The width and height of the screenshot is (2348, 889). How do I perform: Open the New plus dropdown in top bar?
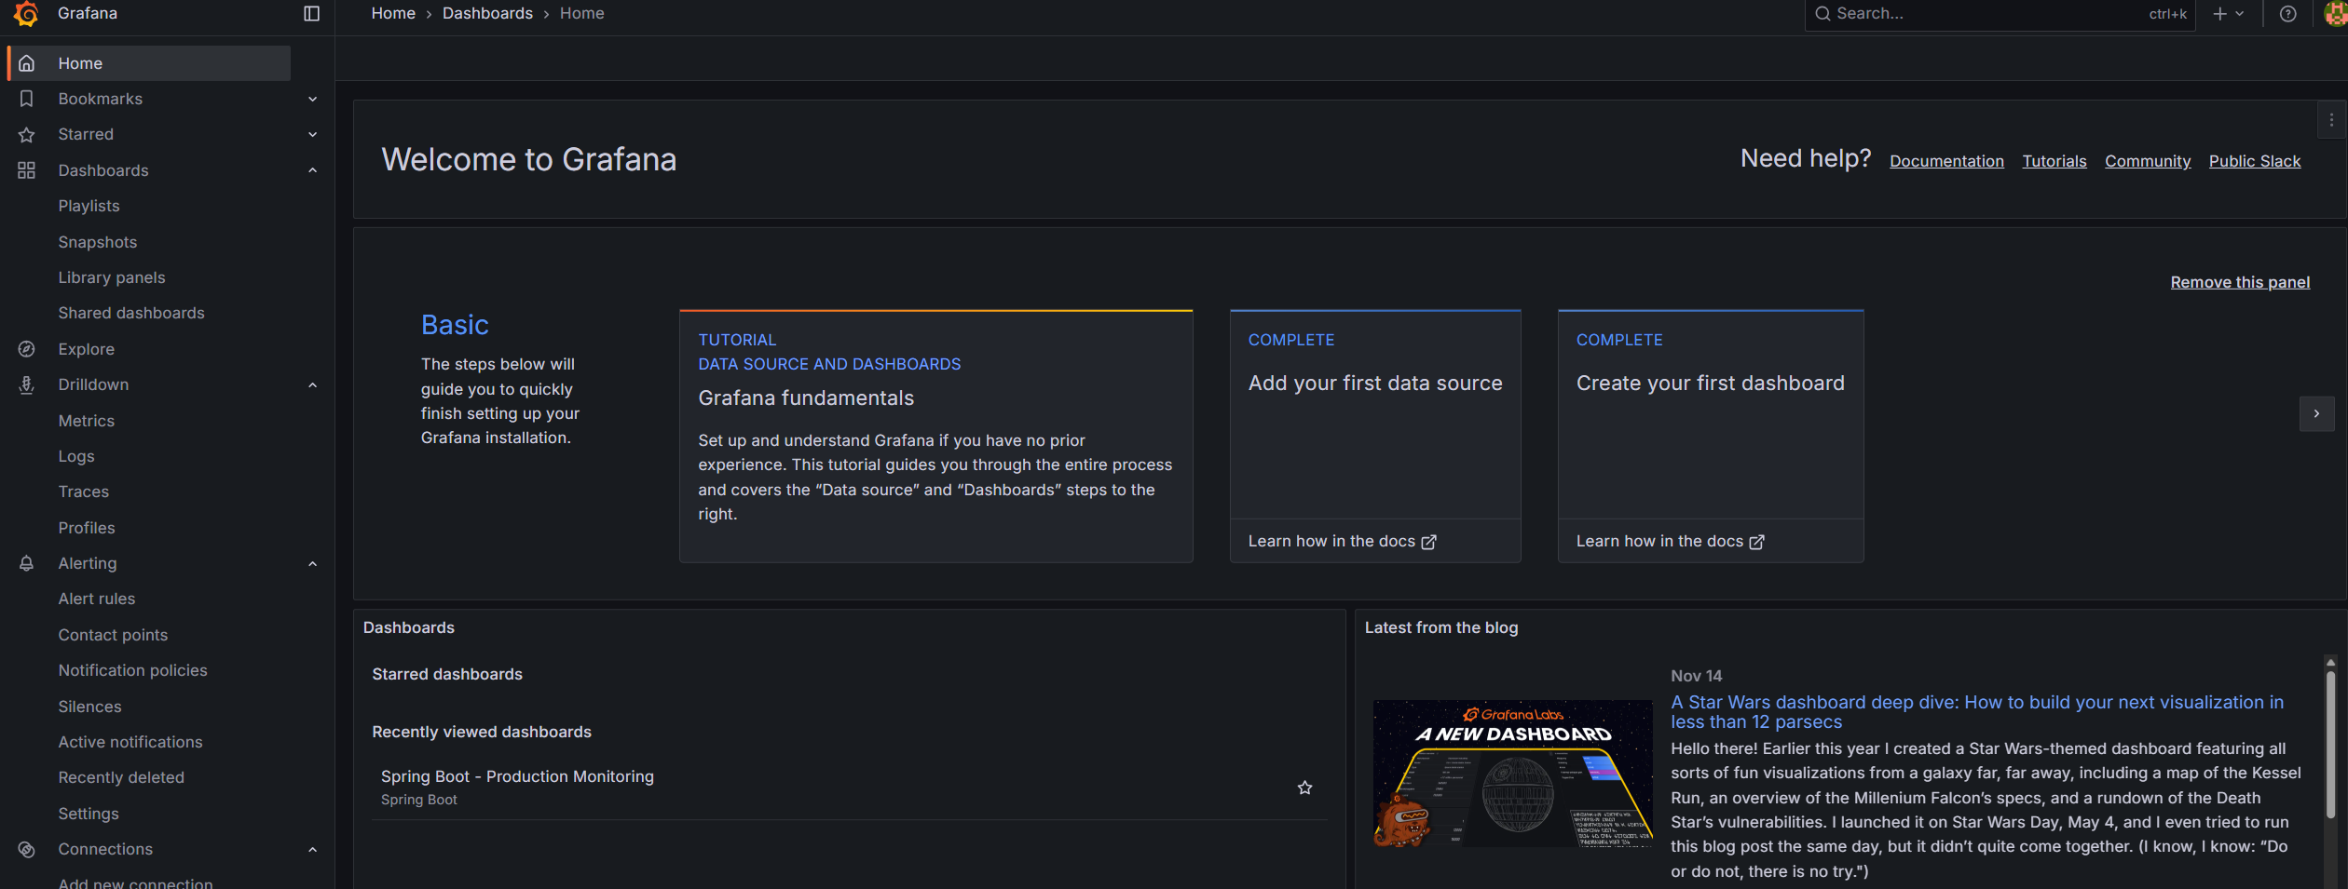click(x=2228, y=13)
